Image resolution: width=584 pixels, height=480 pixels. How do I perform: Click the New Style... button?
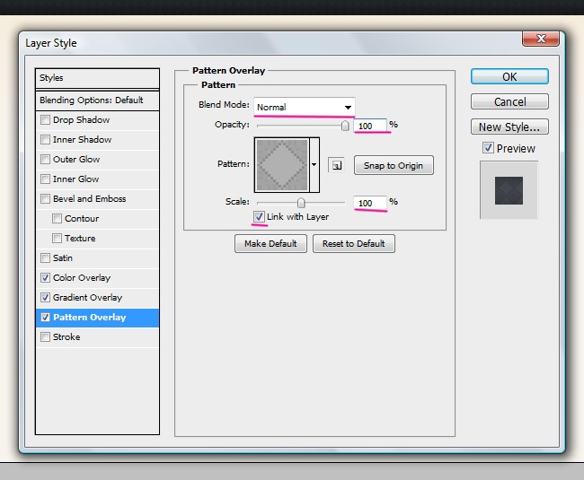click(509, 127)
